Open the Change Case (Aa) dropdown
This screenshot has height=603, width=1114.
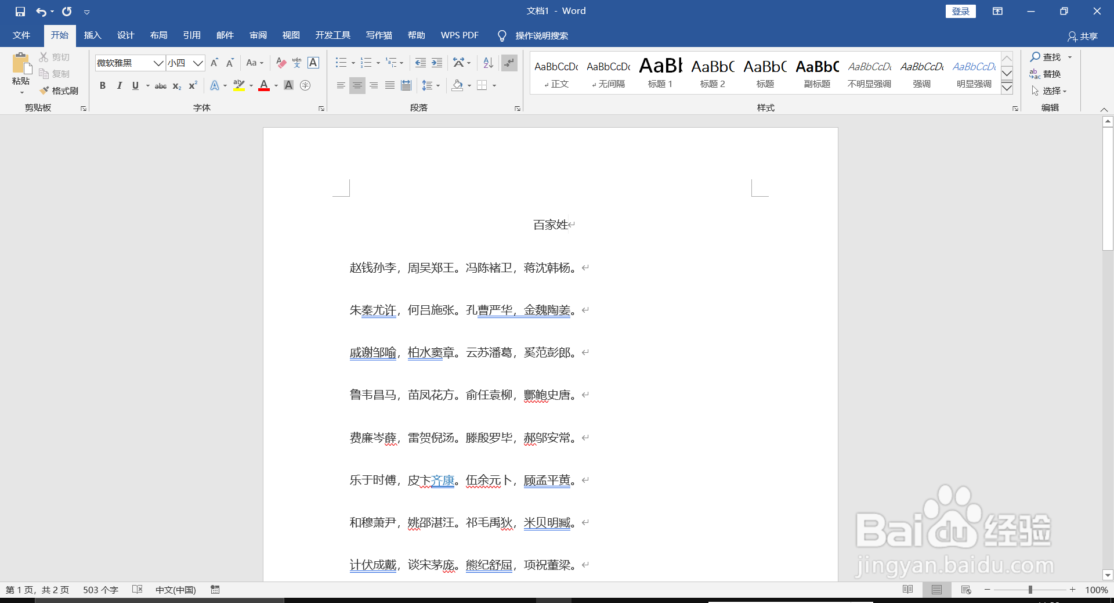[255, 63]
